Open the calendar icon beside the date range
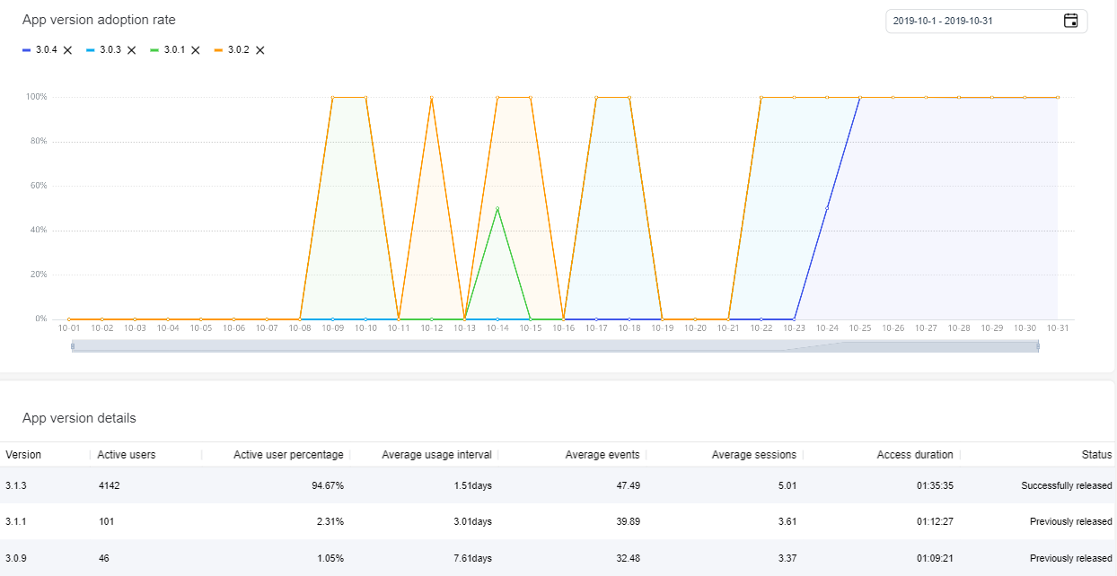1117x576 pixels. click(x=1070, y=20)
